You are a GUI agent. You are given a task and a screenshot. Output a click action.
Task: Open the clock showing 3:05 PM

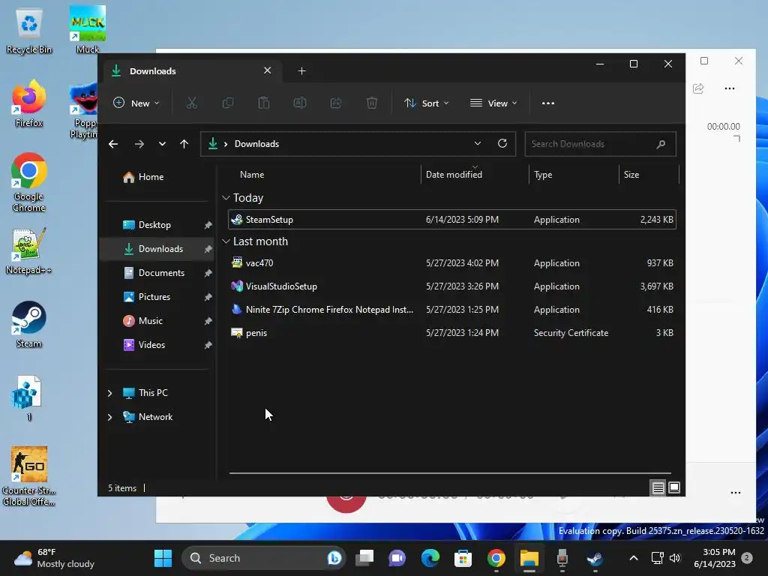coord(715,558)
